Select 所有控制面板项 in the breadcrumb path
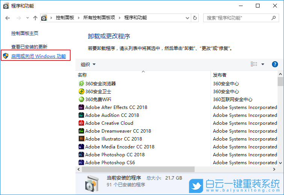This screenshot has width=284, height=195. [99, 18]
